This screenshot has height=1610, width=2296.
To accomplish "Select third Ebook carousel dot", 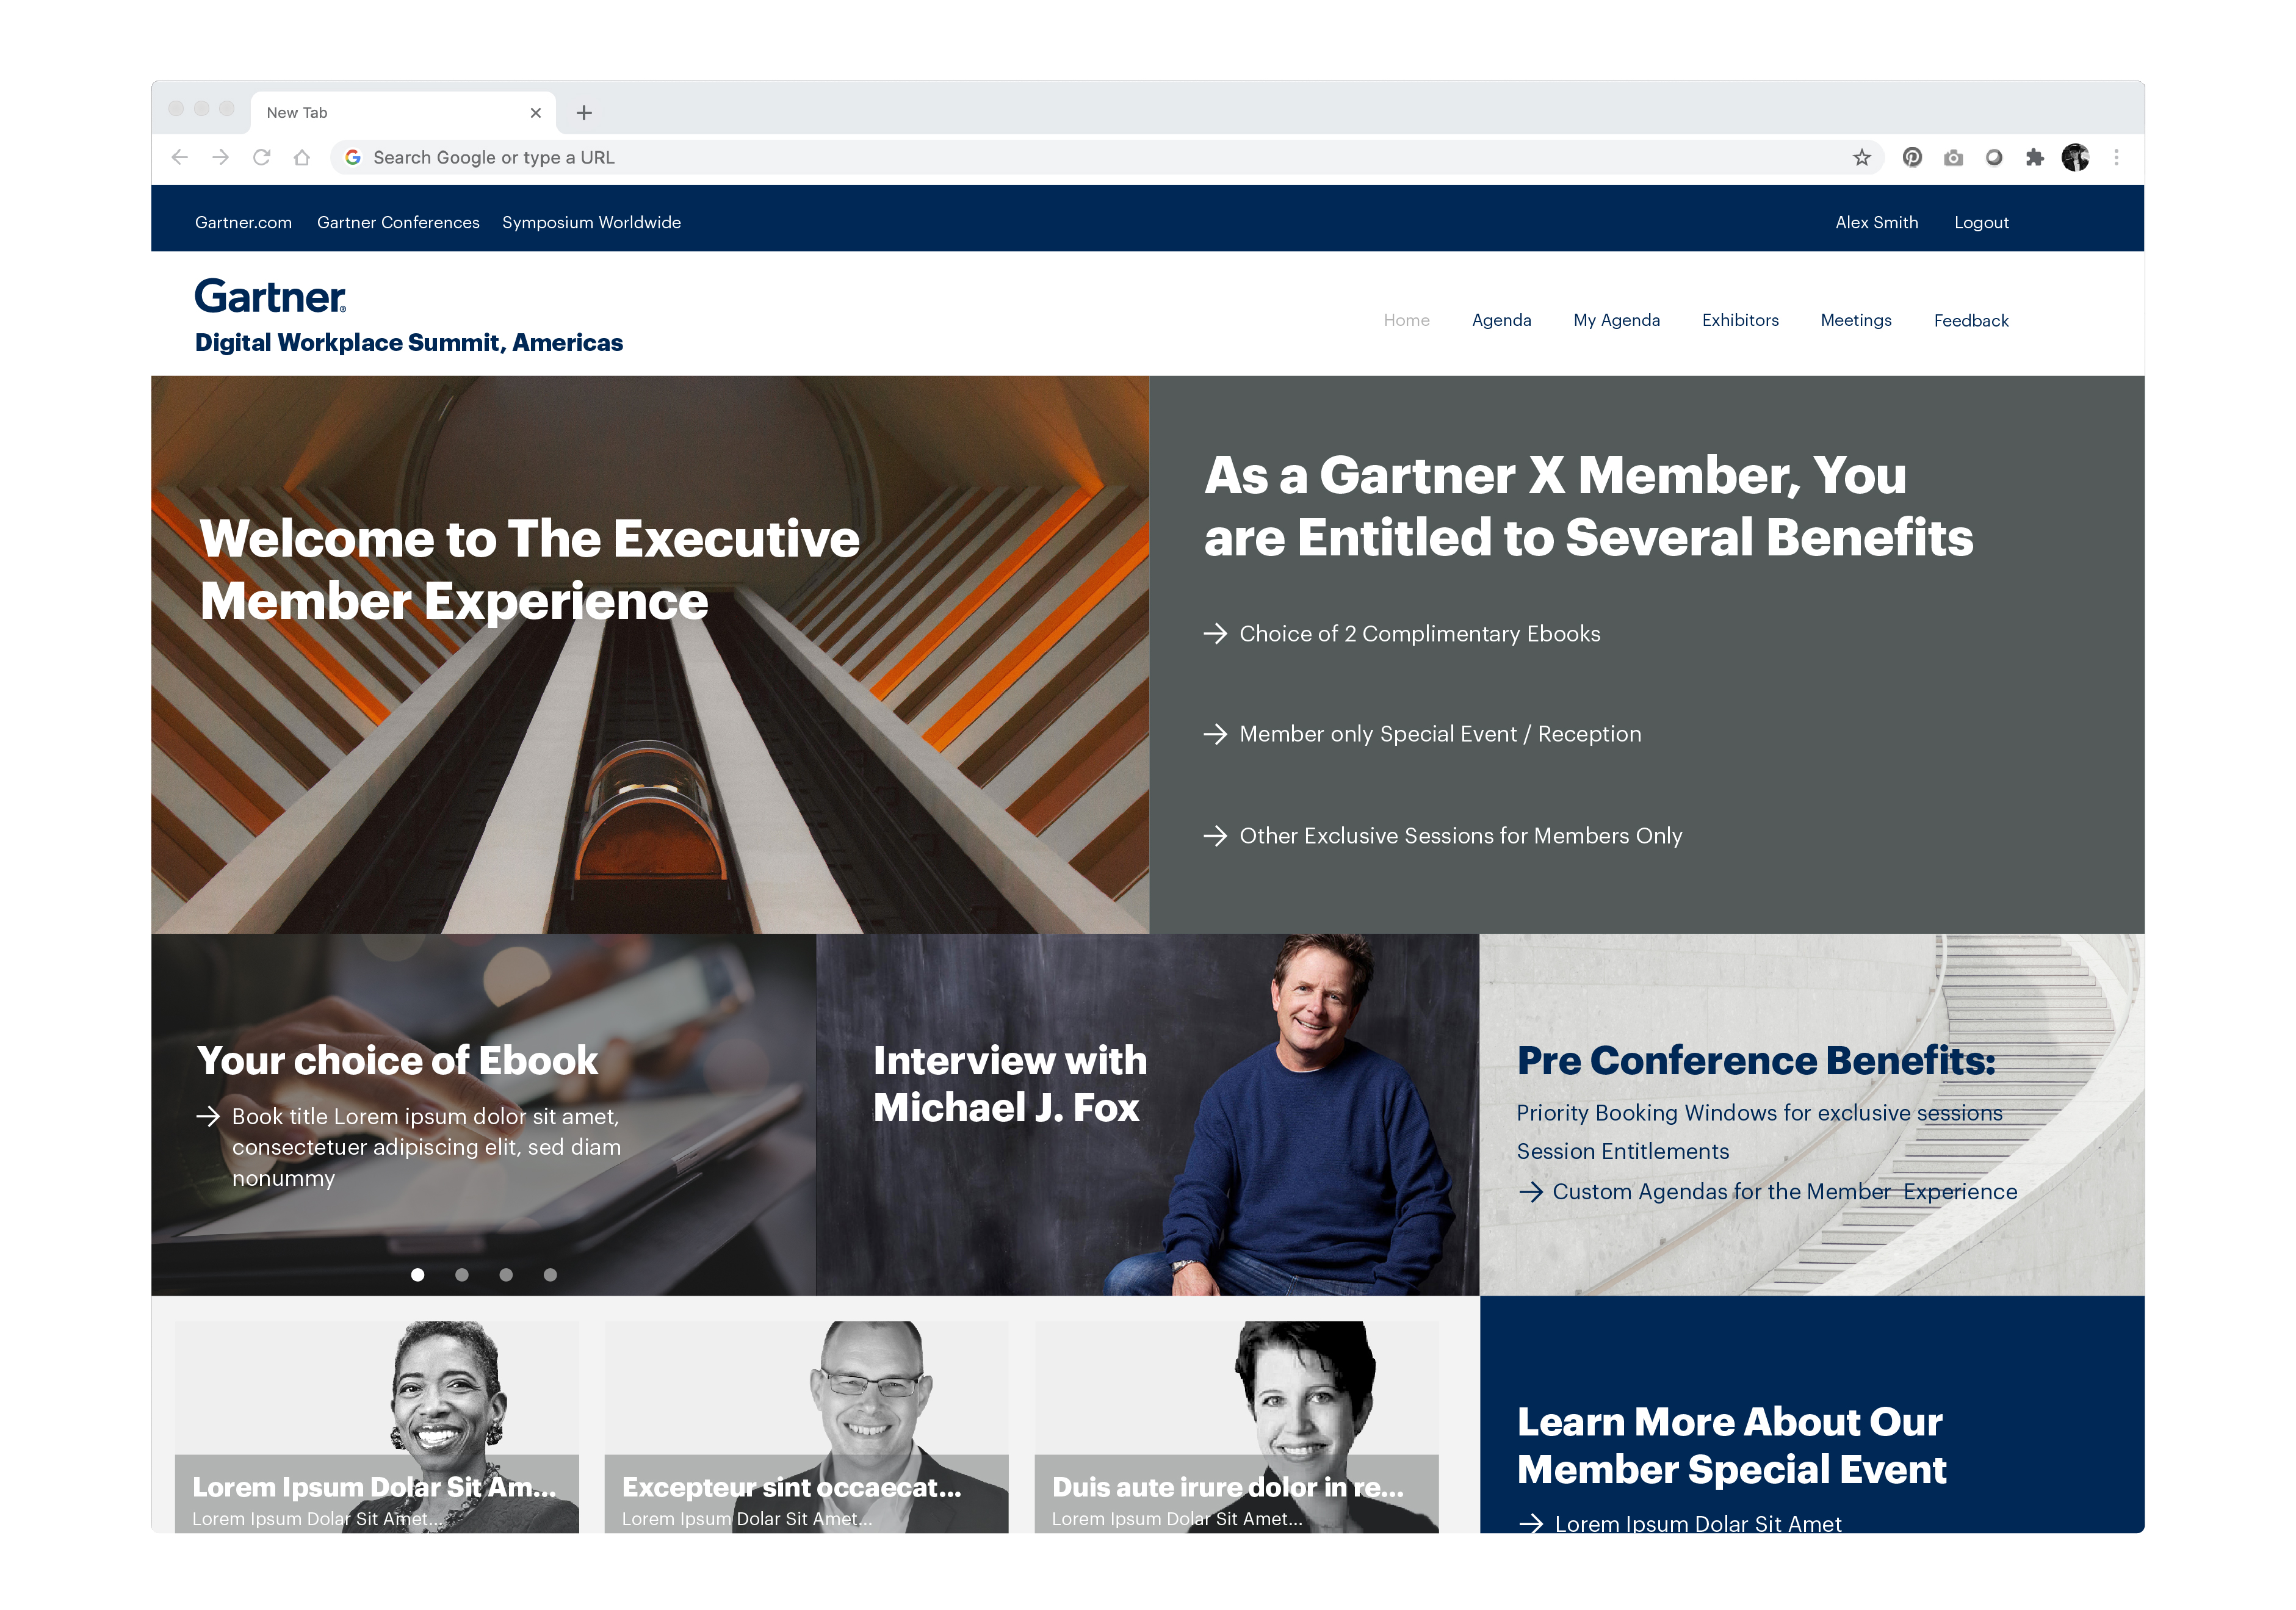I will [506, 1275].
